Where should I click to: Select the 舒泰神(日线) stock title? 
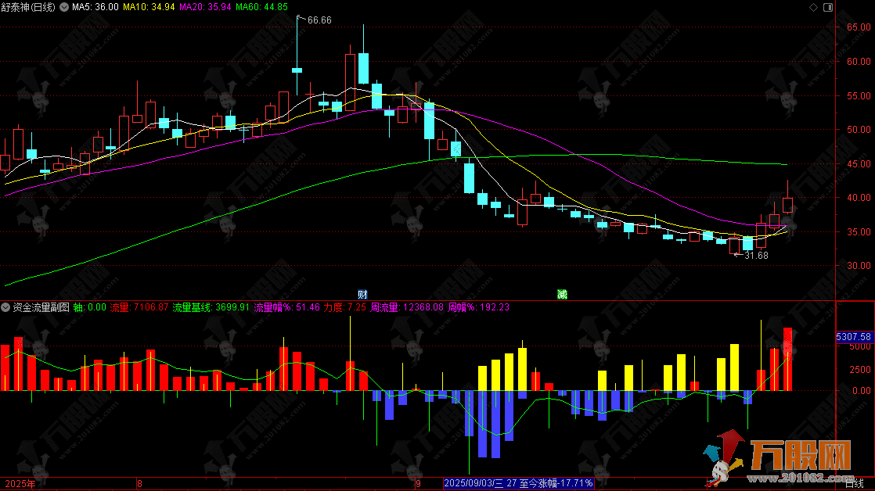[x=28, y=7]
